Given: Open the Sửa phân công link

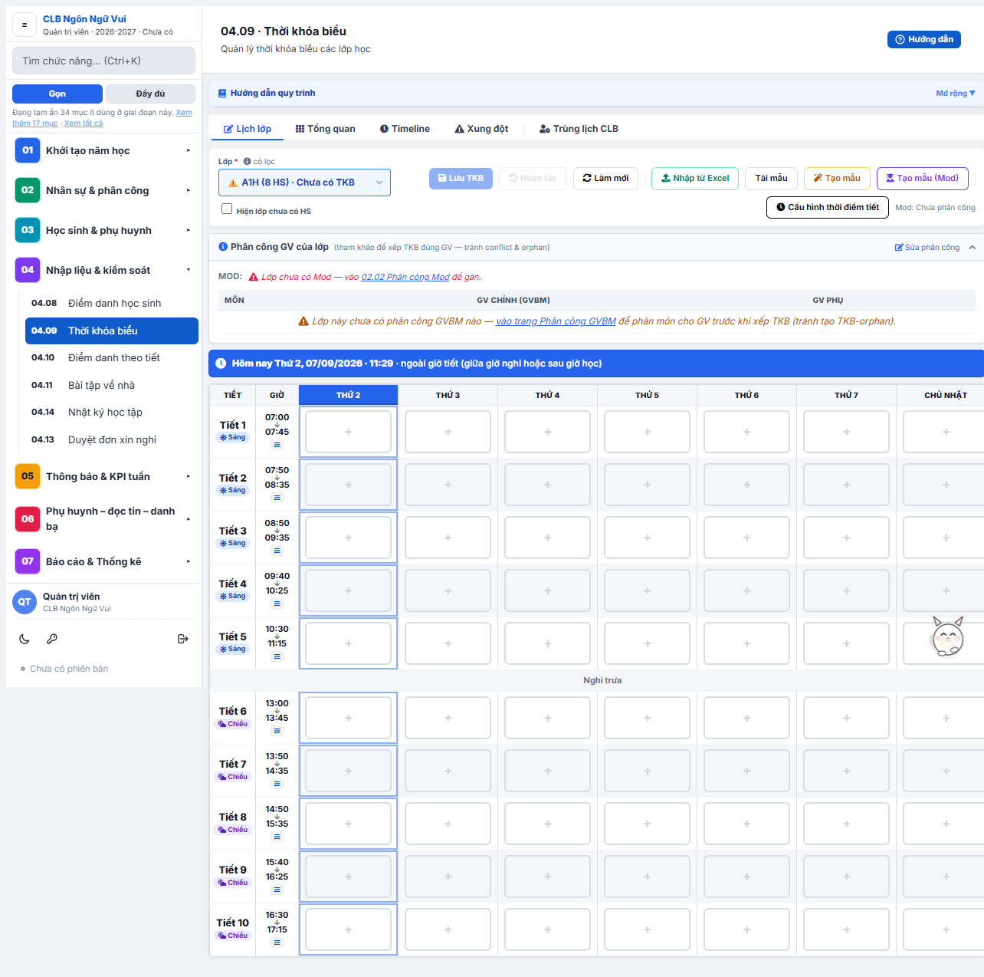Looking at the screenshot, I should (927, 248).
